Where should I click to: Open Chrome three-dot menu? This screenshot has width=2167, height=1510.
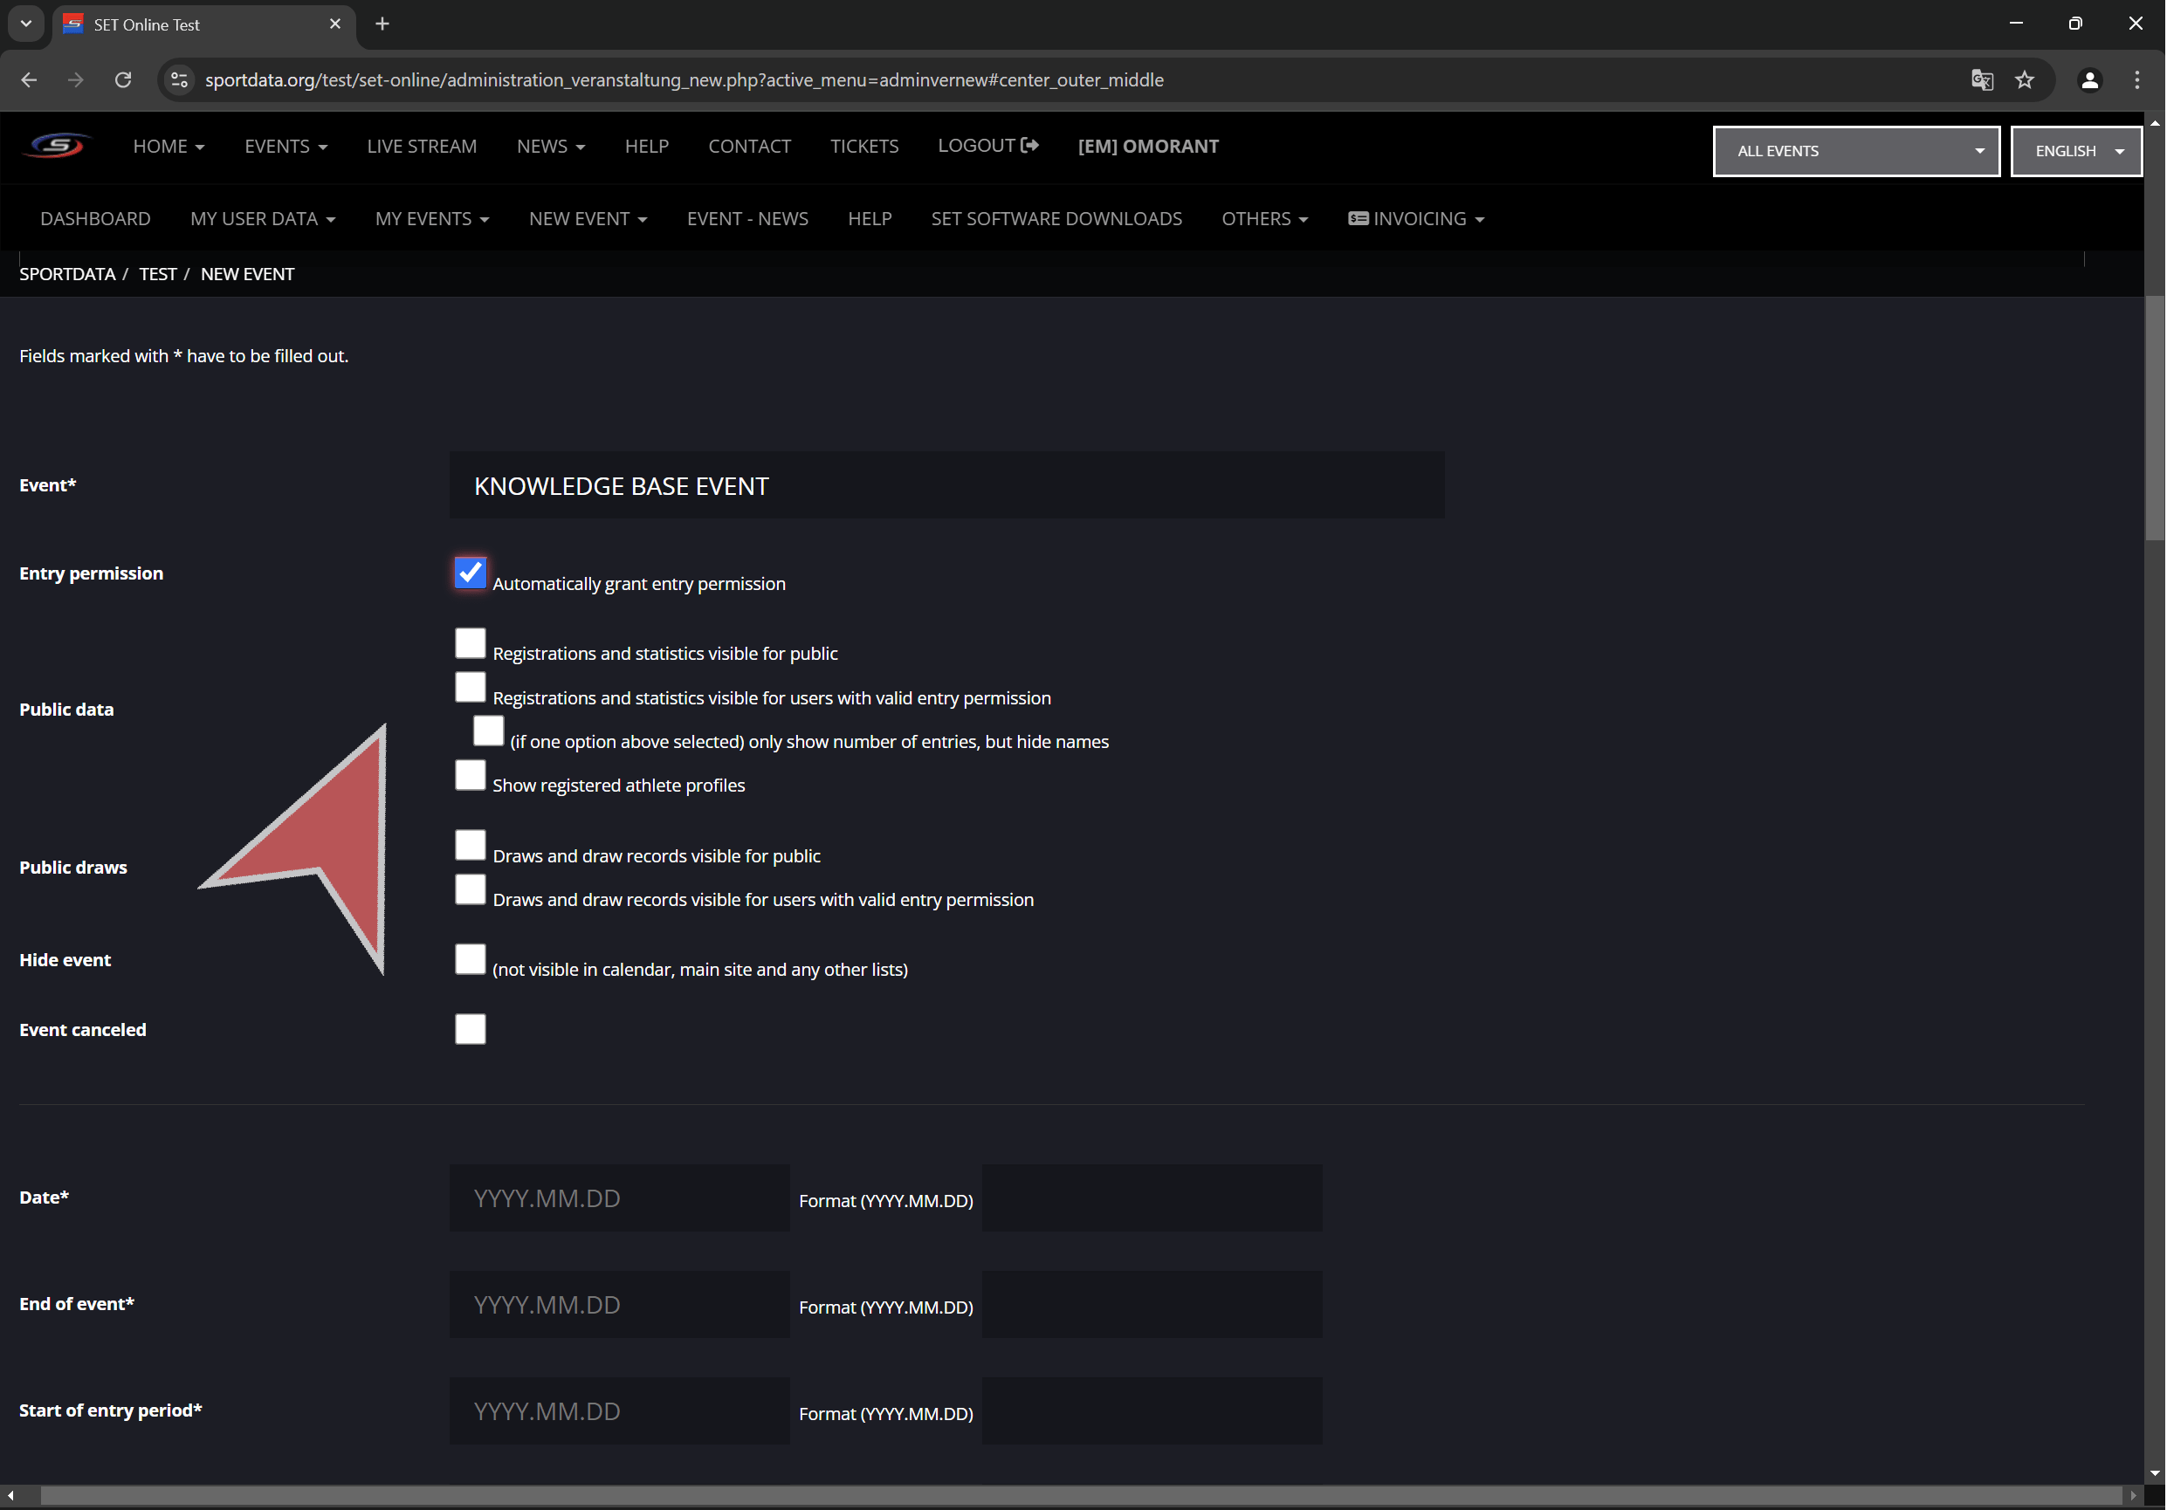(x=2136, y=80)
